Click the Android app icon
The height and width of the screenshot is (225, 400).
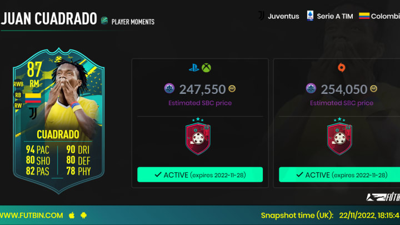[83, 216]
